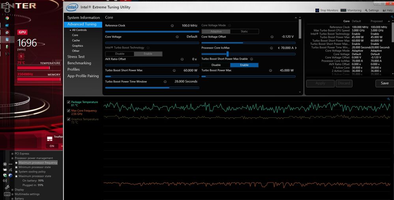The width and height of the screenshot is (394, 200).
Task: Click the GPU number 1 selector box
Action: click(x=21, y=56)
